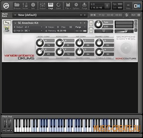Load next instrument with right arrow
The height and width of the screenshot is (138, 143).
pyautogui.click(x=85, y=23)
